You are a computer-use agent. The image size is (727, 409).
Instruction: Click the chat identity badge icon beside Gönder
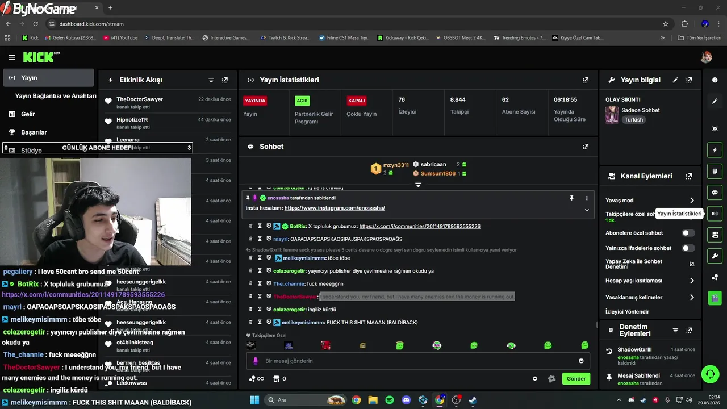[x=551, y=379]
